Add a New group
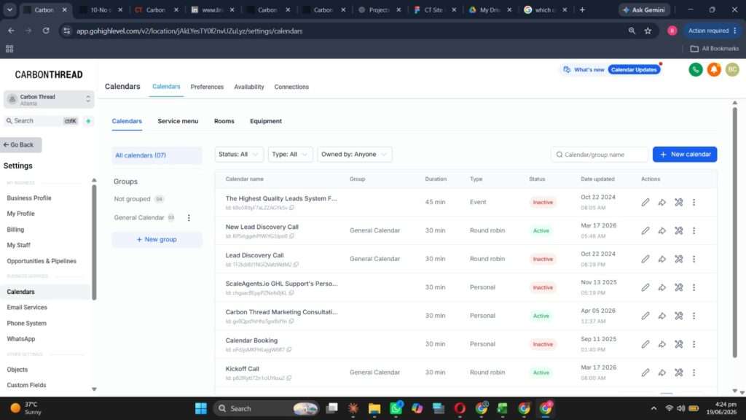This screenshot has height=420, width=746. tap(157, 239)
